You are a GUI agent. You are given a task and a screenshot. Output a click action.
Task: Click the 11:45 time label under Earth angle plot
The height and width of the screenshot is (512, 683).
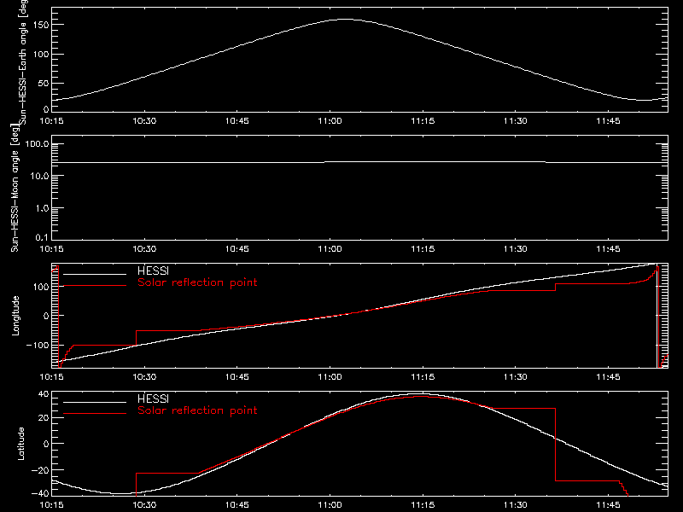[608, 121]
